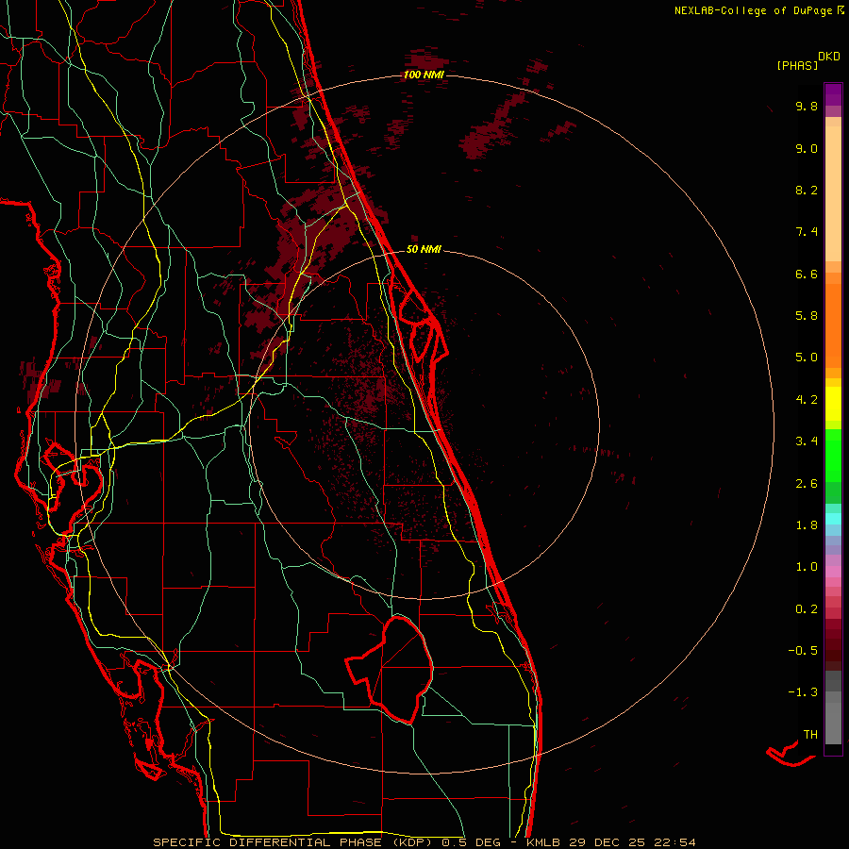
Task: Select the -1.3 legend value
Action: pos(803,692)
